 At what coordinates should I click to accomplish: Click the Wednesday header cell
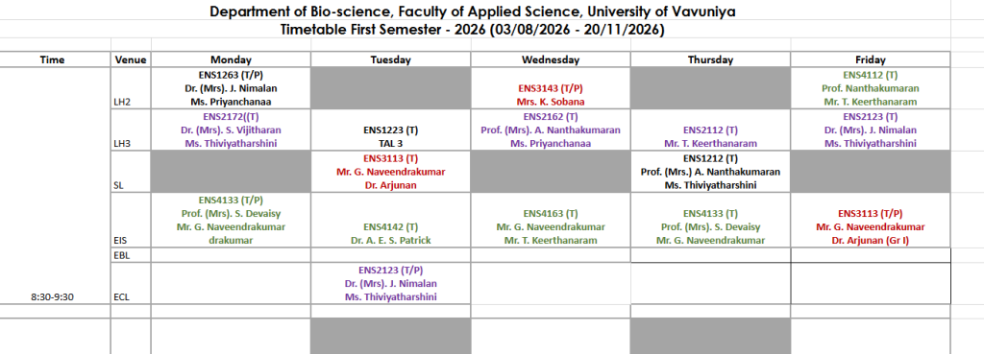(x=551, y=59)
